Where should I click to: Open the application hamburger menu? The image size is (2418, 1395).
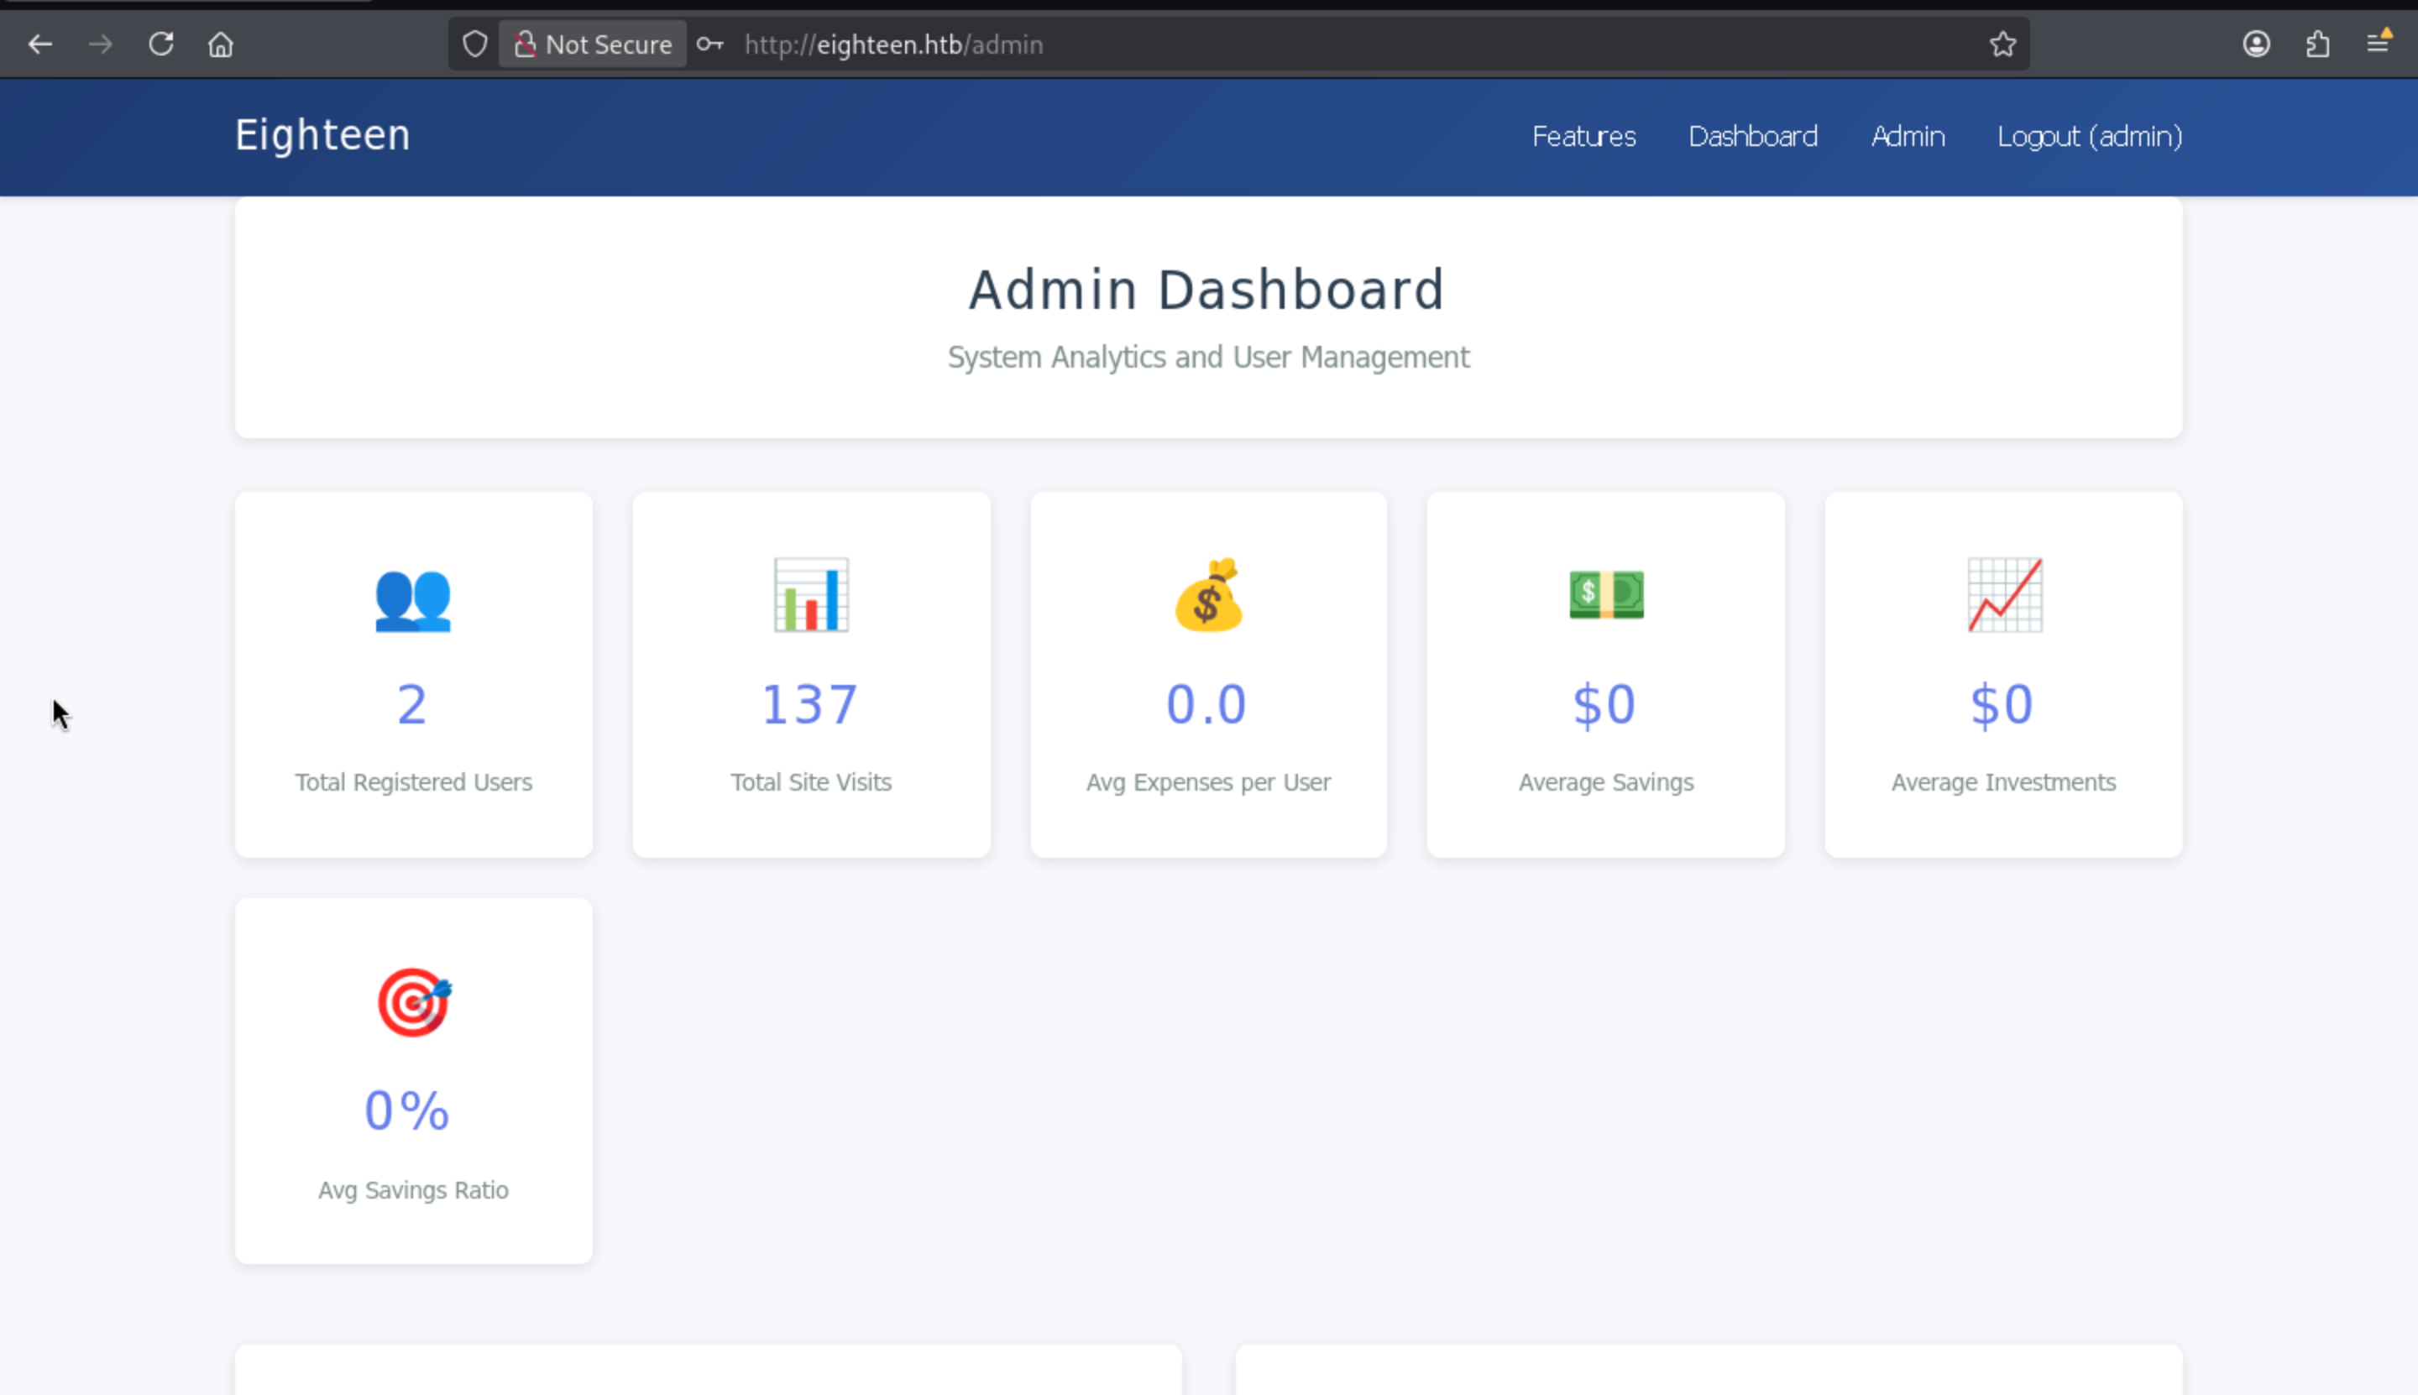(x=2378, y=44)
